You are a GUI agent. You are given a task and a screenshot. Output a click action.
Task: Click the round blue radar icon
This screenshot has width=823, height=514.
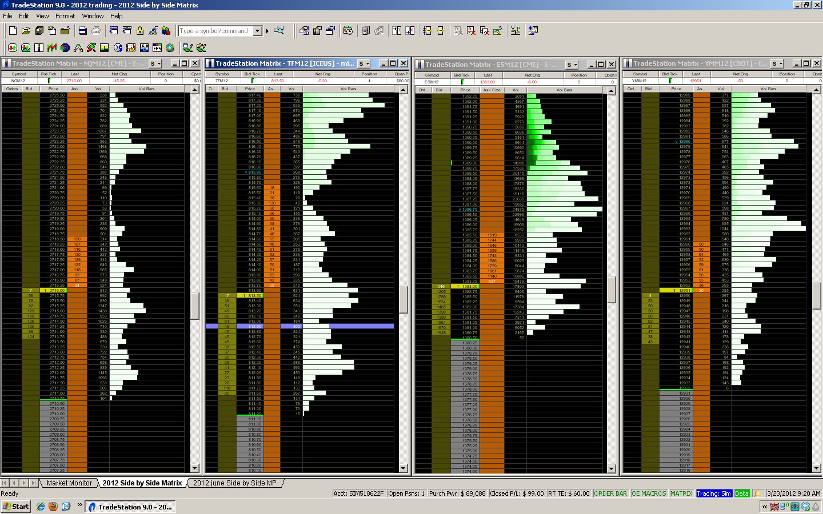(x=65, y=48)
